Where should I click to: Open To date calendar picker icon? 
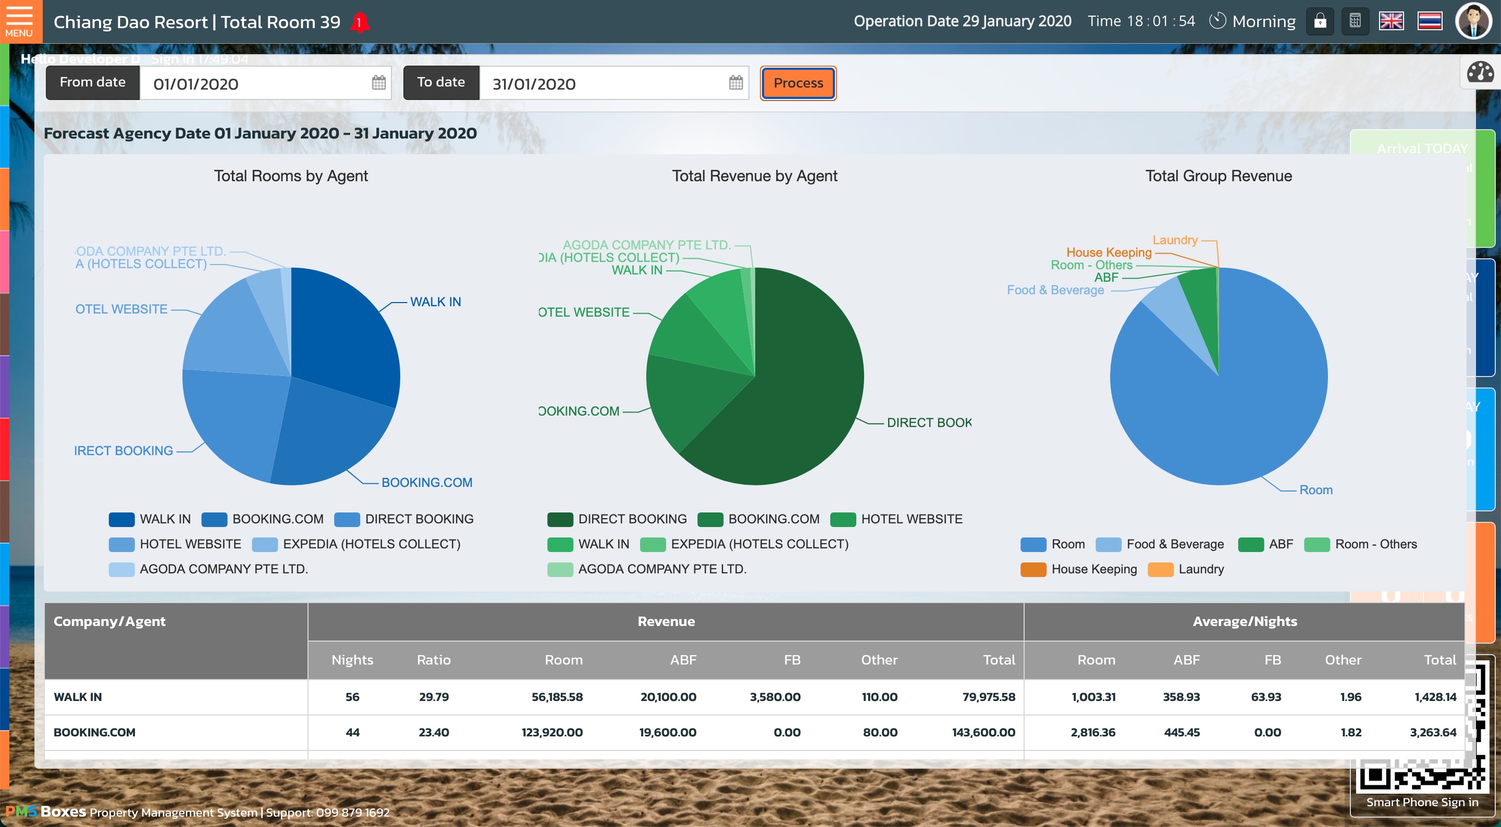click(x=736, y=83)
